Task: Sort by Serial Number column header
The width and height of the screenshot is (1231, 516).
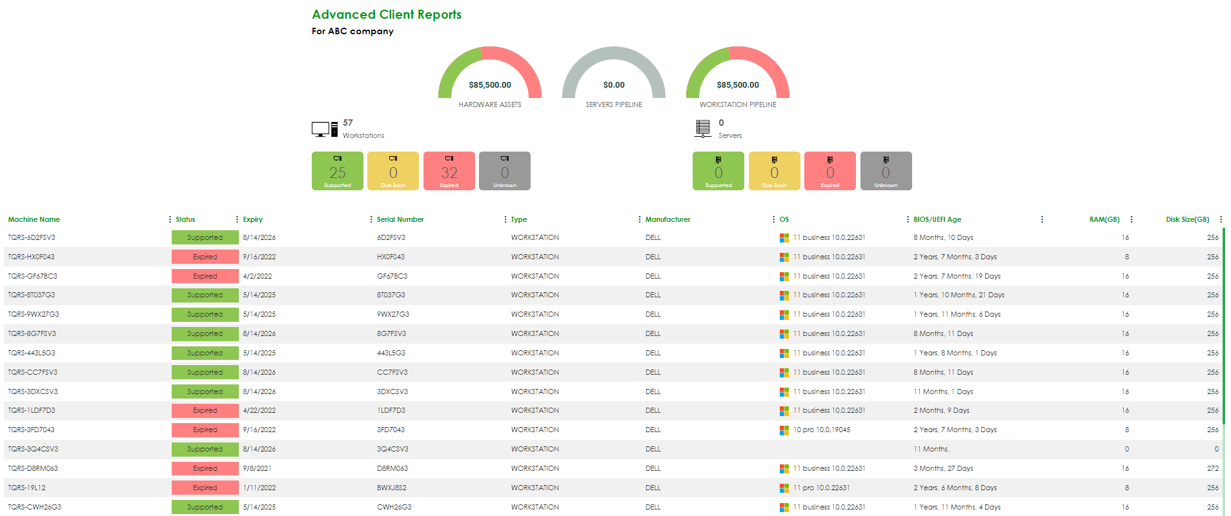Action: click(x=400, y=219)
